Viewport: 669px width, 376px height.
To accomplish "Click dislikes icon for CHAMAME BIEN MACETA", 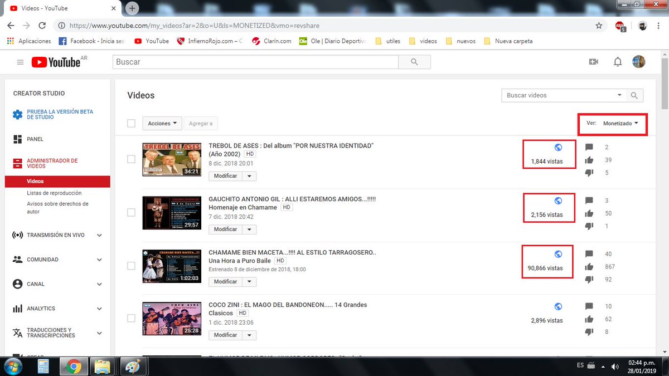I will coord(589,280).
